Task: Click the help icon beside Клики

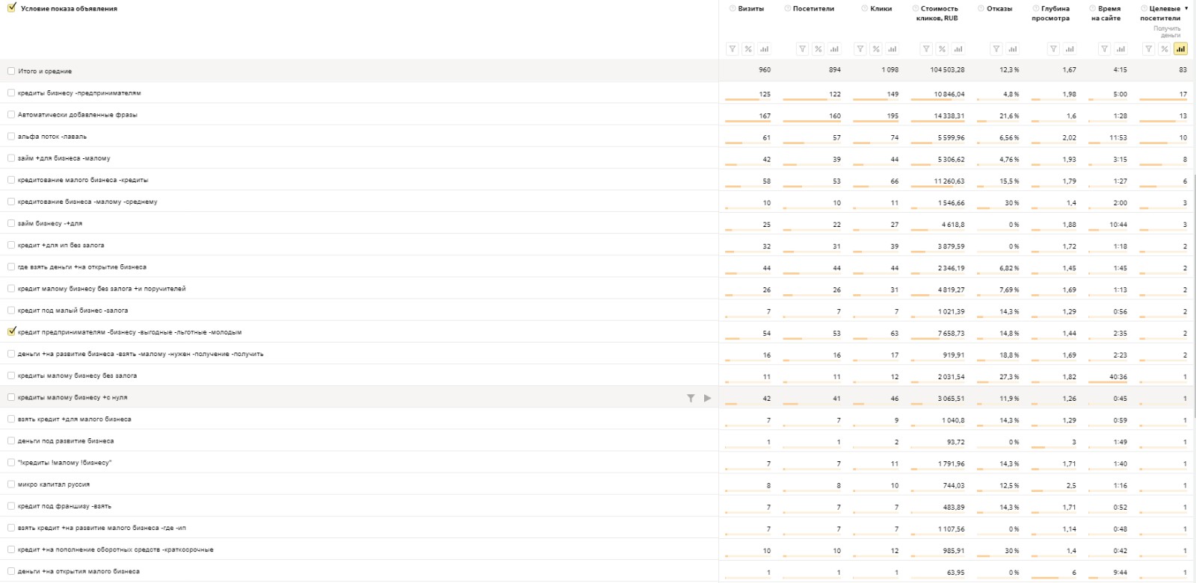Action: tap(865, 9)
